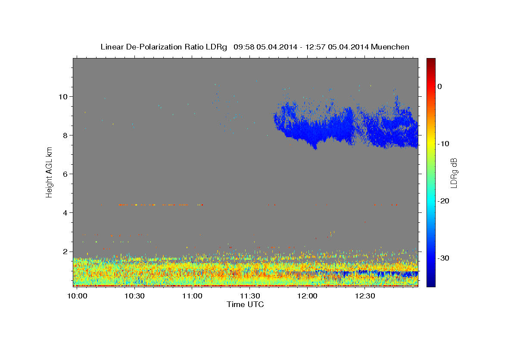Click the 11:00 time axis tick label

pyautogui.click(x=192, y=296)
